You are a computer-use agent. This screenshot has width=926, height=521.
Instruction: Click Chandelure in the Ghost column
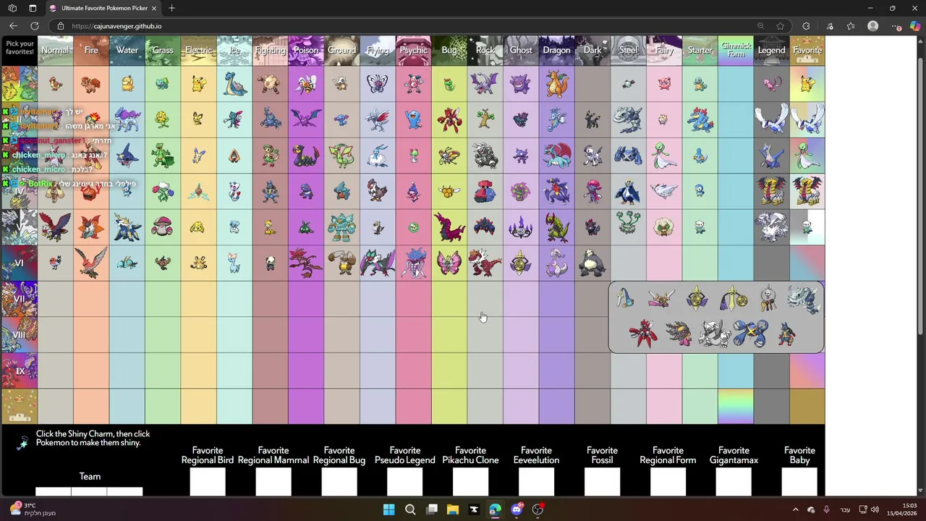point(521,227)
